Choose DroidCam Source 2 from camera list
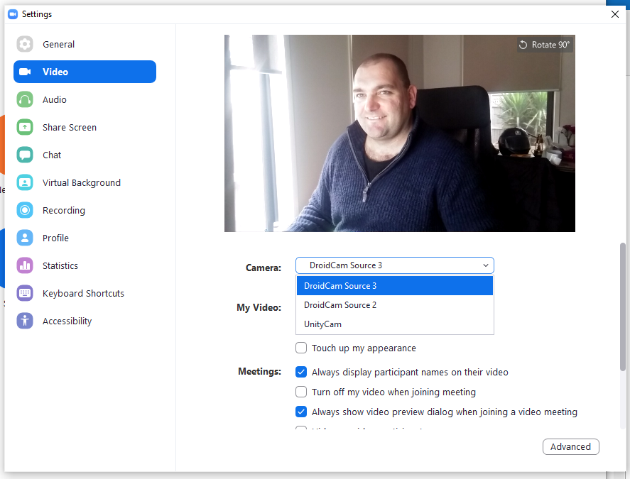This screenshot has height=479, width=630. pos(395,305)
